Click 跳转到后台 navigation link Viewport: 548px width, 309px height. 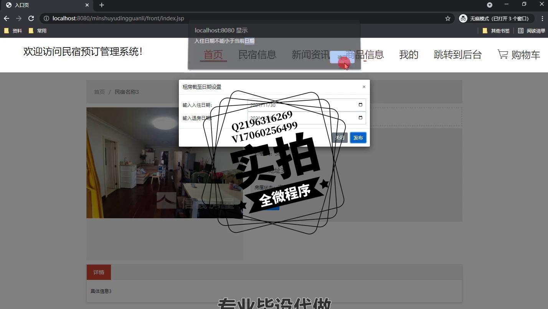[458, 55]
